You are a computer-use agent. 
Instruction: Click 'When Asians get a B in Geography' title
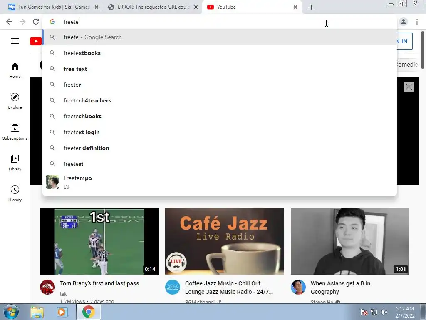click(x=340, y=287)
